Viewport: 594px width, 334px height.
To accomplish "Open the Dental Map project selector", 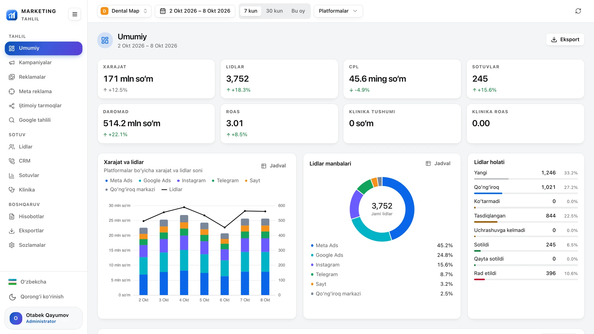I will coord(124,11).
